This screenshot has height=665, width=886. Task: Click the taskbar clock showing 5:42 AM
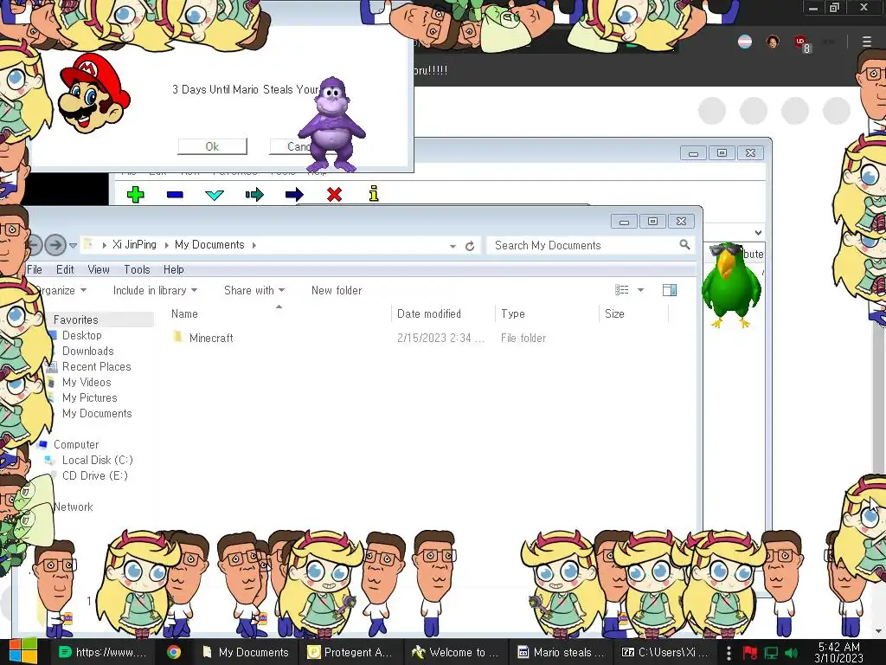pos(839,652)
